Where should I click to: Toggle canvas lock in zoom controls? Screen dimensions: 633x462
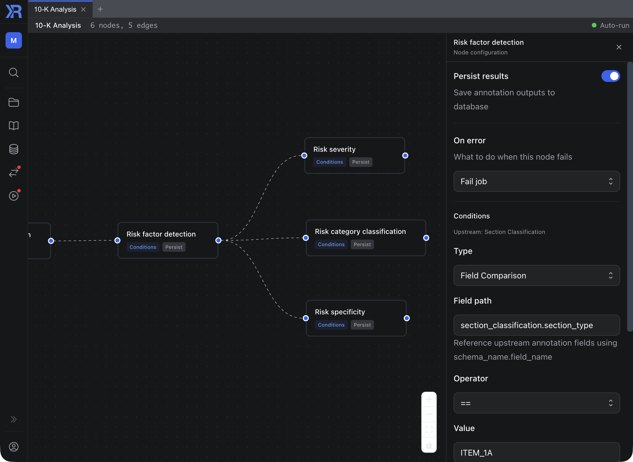pyautogui.click(x=428, y=445)
